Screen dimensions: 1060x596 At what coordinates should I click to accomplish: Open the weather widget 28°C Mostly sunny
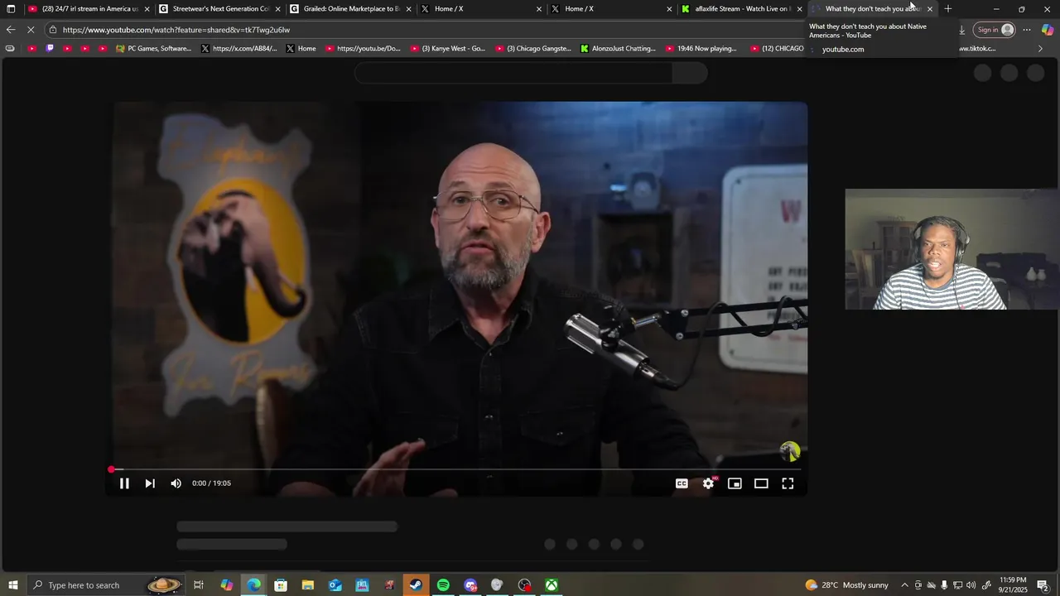(x=846, y=585)
